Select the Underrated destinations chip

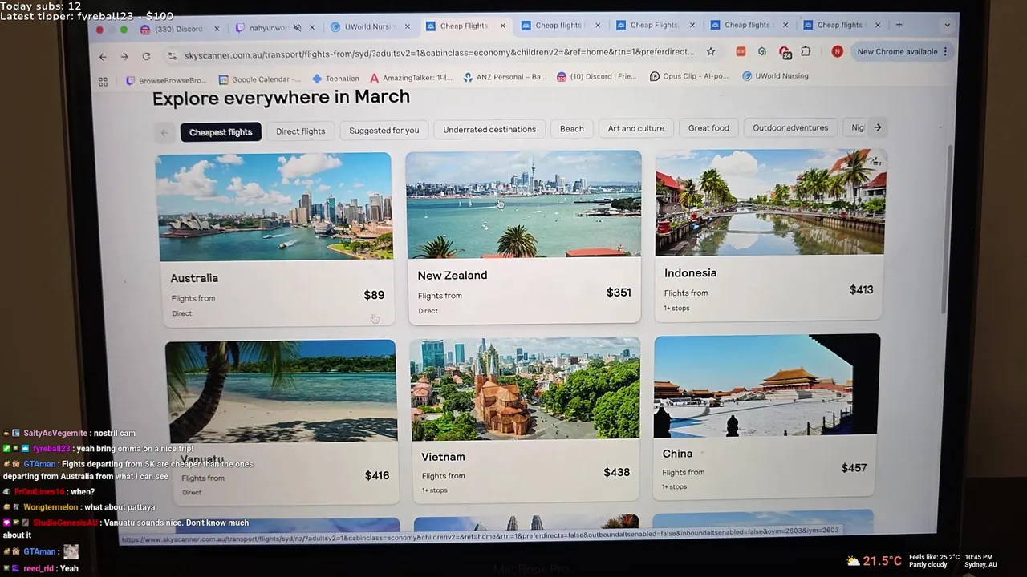click(x=489, y=129)
